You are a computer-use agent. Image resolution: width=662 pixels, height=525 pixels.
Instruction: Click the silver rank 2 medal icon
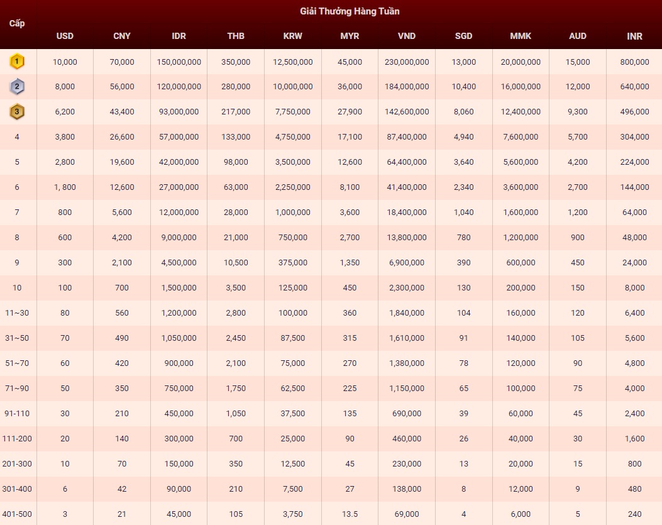[x=17, y=87]
